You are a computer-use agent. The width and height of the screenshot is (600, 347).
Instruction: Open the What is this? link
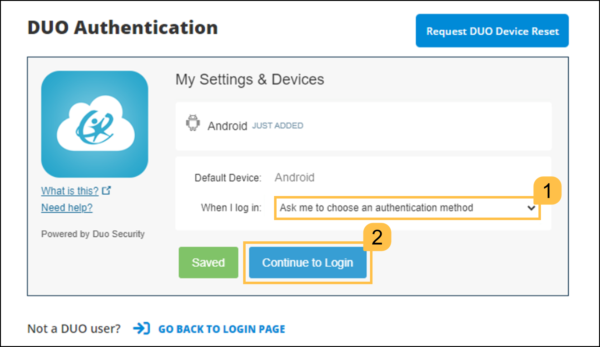pyautogui.click(x=69, y=190)
